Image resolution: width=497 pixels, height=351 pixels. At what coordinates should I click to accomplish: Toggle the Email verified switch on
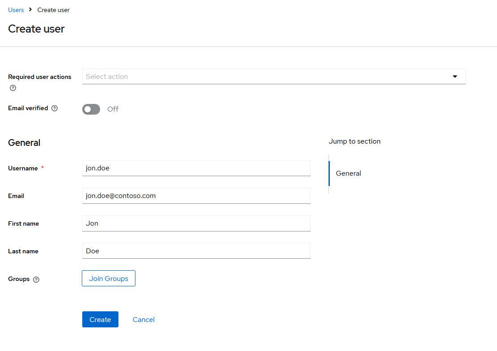click(91, 109)
